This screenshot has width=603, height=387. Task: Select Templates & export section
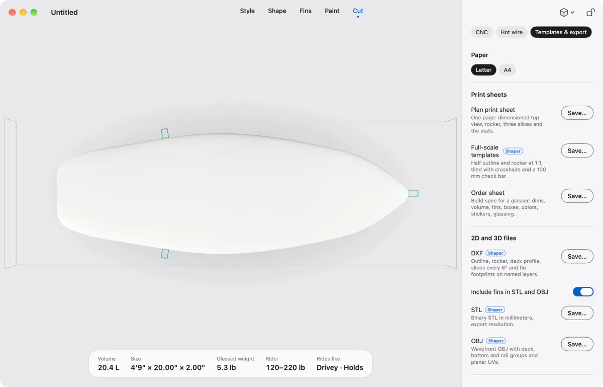coord(561,32)
